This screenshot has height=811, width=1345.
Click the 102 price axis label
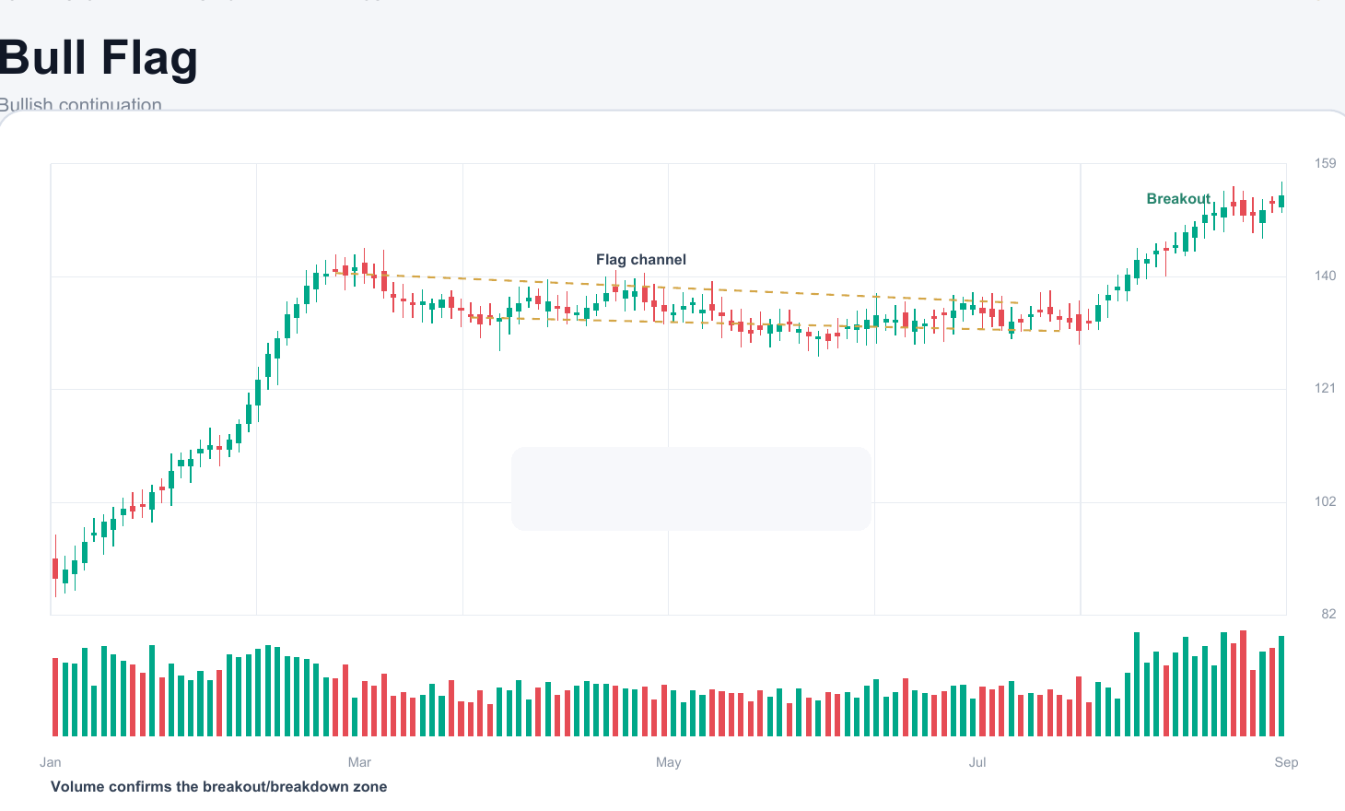pyautogui.click(x=1325, y=501)
